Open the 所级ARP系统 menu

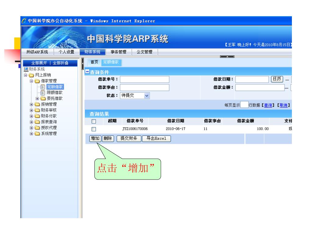pos(37,52)
